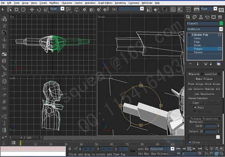225x157 pixels.
Task: Collapse the Polygon Properties rollout
Action: [204, 118]
